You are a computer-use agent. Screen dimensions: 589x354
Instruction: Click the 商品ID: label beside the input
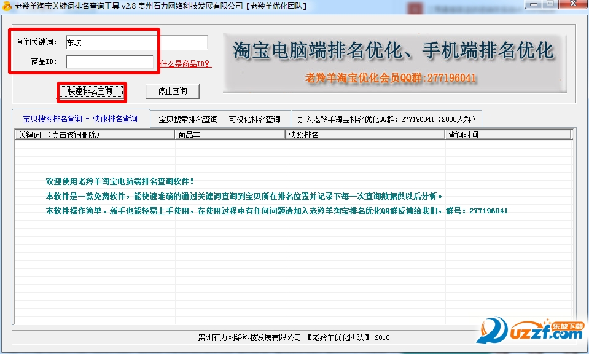click(x=44, y=61)
